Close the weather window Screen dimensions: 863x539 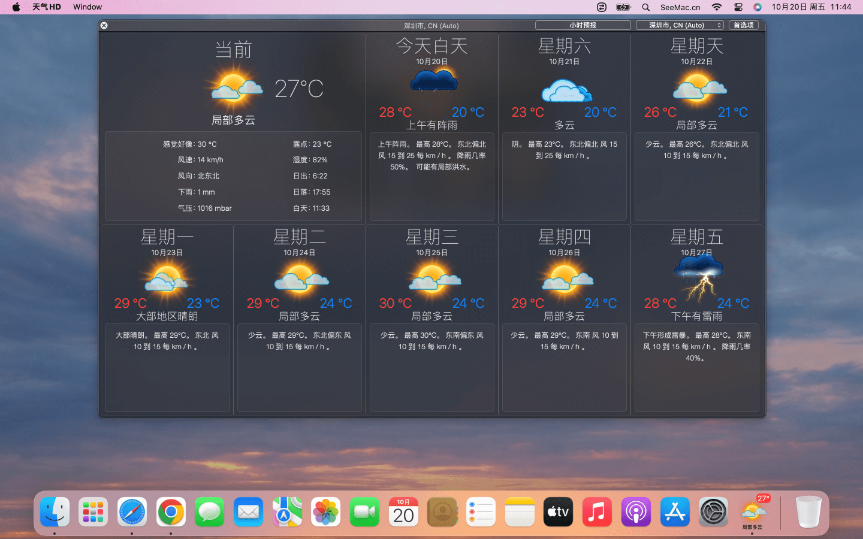[x=104, y=25]
